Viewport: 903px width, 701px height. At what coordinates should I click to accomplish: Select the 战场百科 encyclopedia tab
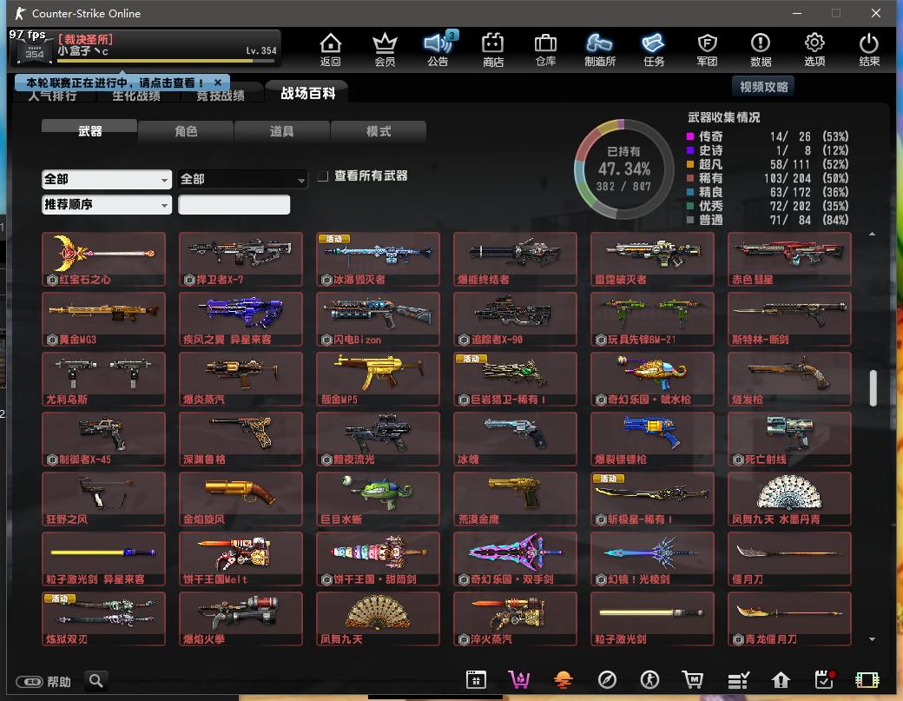coord(307,93)
